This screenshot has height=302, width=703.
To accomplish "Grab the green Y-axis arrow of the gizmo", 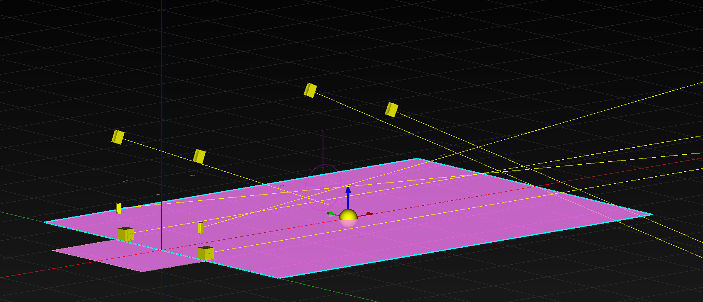I will point(330,213).
